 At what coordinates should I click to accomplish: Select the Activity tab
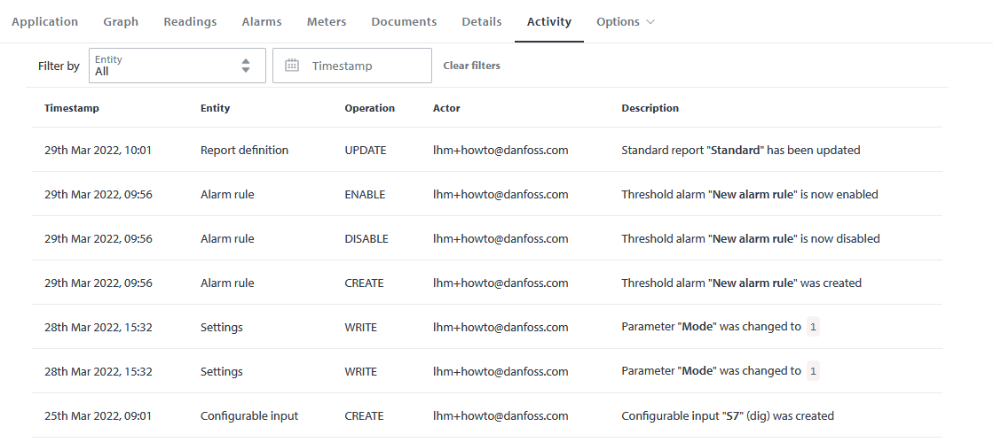coord(548,21)
